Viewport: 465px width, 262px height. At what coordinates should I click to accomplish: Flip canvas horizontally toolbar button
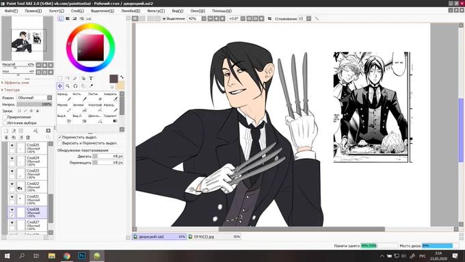(269, 18)
